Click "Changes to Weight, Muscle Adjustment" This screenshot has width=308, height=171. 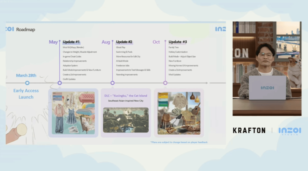click(80, 52)
